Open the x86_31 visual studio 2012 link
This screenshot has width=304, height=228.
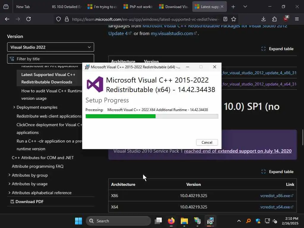coord(259,73)
